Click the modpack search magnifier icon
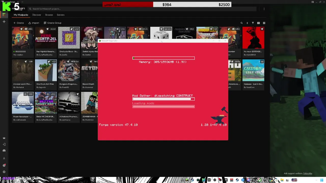The image size is (326, 183). point(242,23)
